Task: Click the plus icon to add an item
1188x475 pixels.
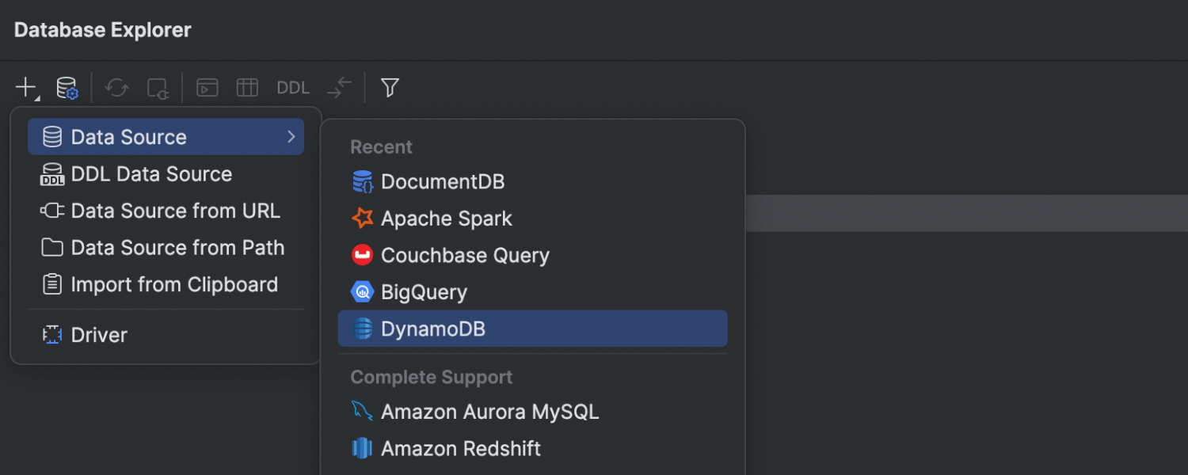Action: [x=22, y=85]
